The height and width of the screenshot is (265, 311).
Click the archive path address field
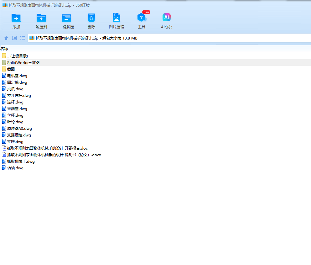169,38
